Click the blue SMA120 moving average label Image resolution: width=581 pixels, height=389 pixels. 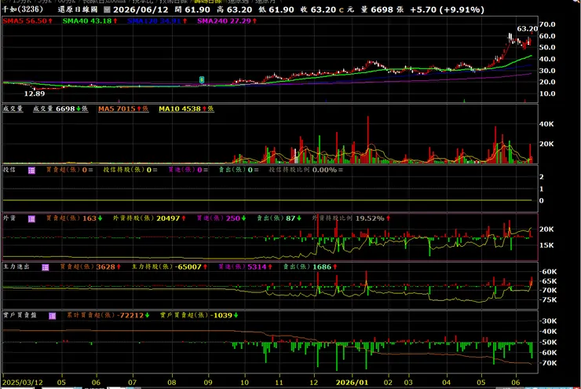coord(157,21)
